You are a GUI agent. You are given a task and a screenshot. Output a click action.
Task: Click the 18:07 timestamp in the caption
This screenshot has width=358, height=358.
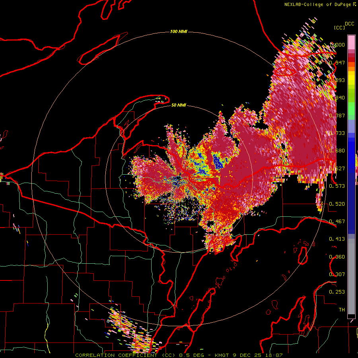[274, 355]
